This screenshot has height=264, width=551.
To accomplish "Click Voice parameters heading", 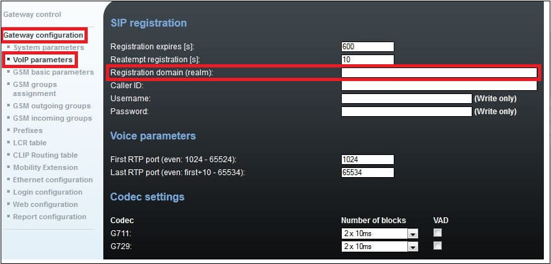I will [153, 136].
